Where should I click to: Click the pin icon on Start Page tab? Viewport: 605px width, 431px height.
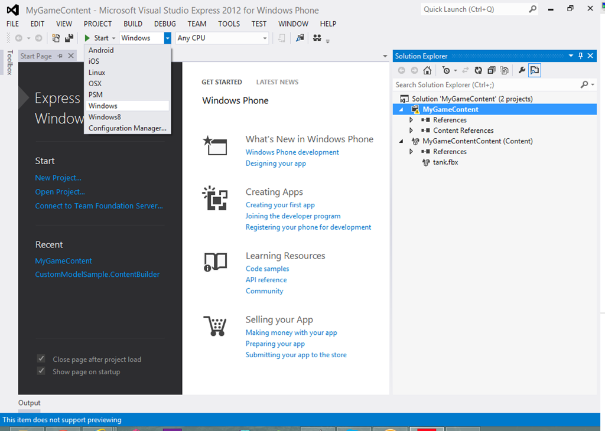tap(60, 56)
